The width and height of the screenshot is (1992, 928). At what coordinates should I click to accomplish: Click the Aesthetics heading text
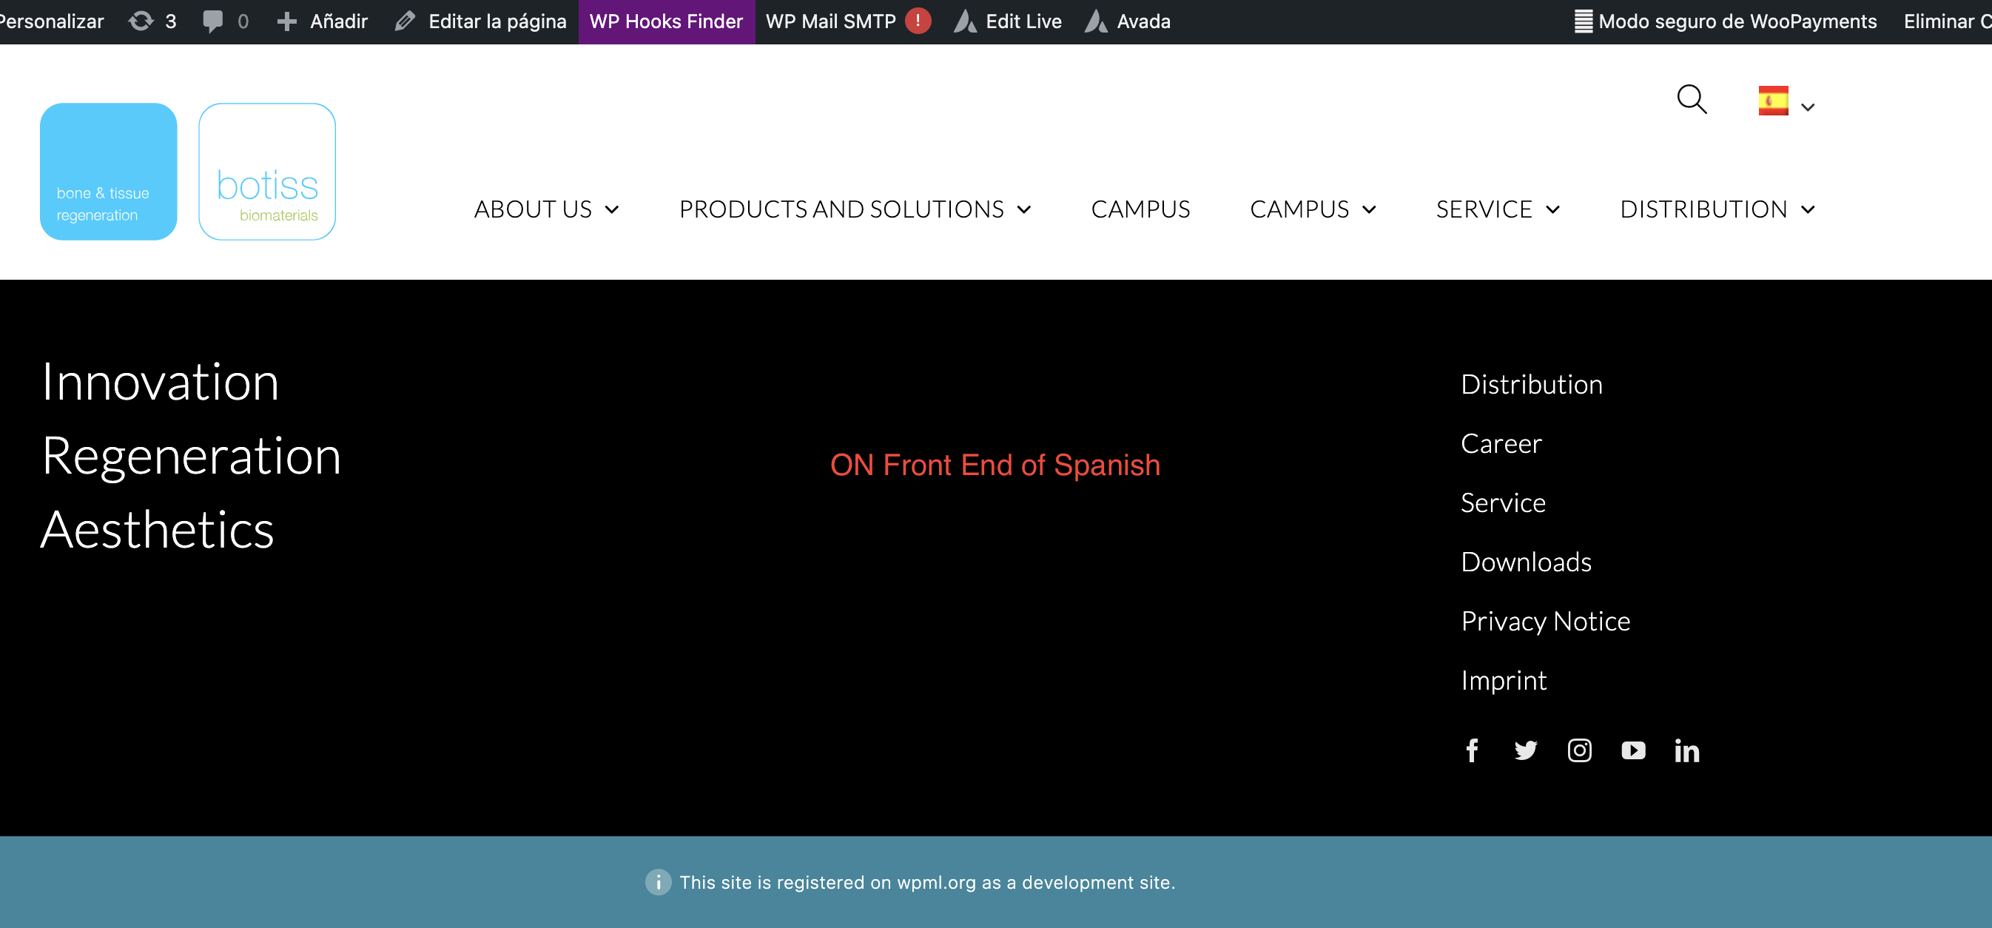[157, 531]
